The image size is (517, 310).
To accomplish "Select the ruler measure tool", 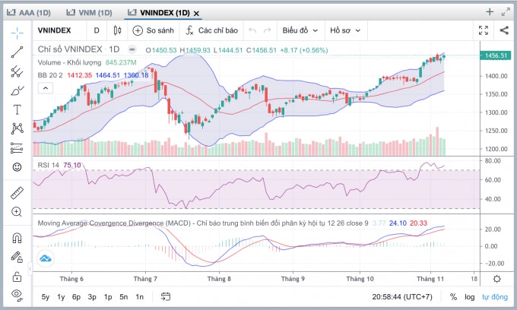I will coord(17,193).
